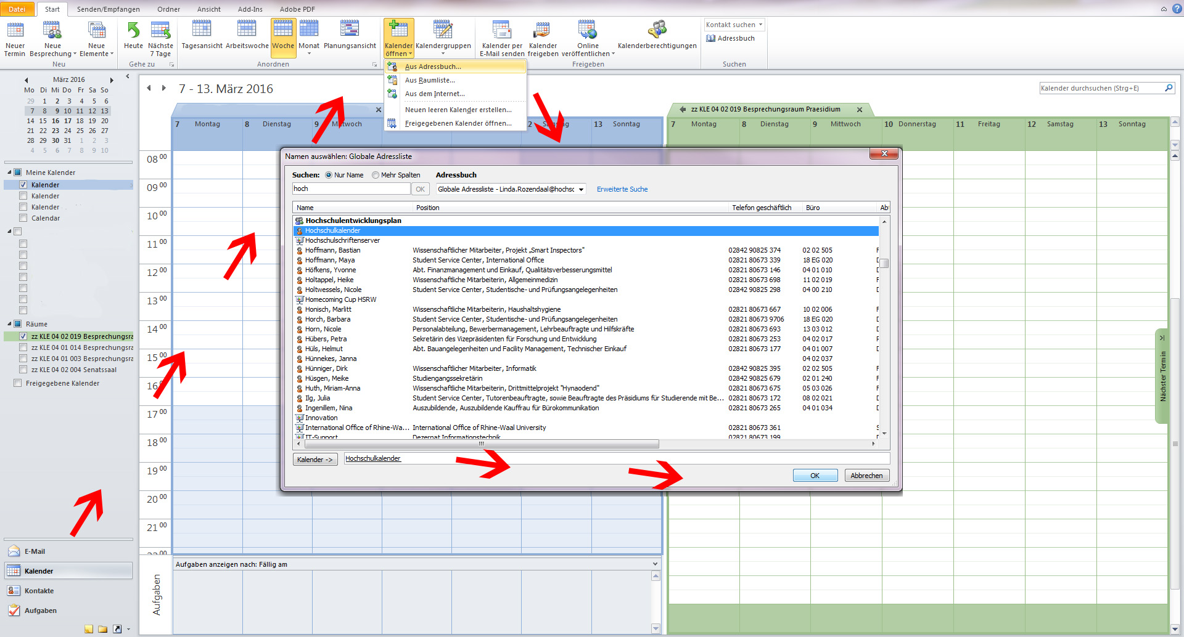Open the Adressbuch in ribbon
The image size is (1184, 637).
coord(731,38)
